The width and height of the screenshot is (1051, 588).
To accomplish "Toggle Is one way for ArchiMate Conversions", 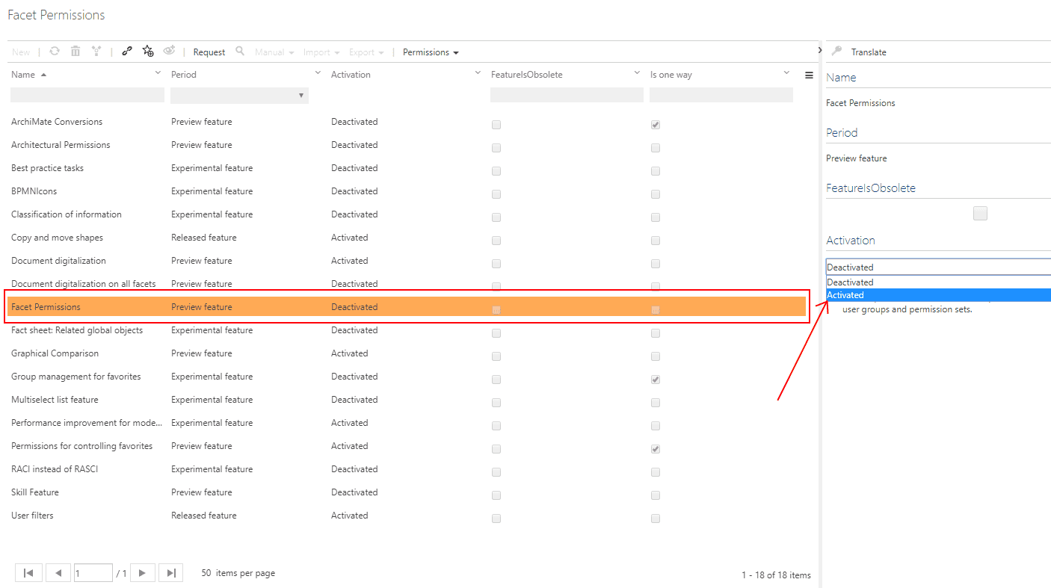I will coord(656,125).
